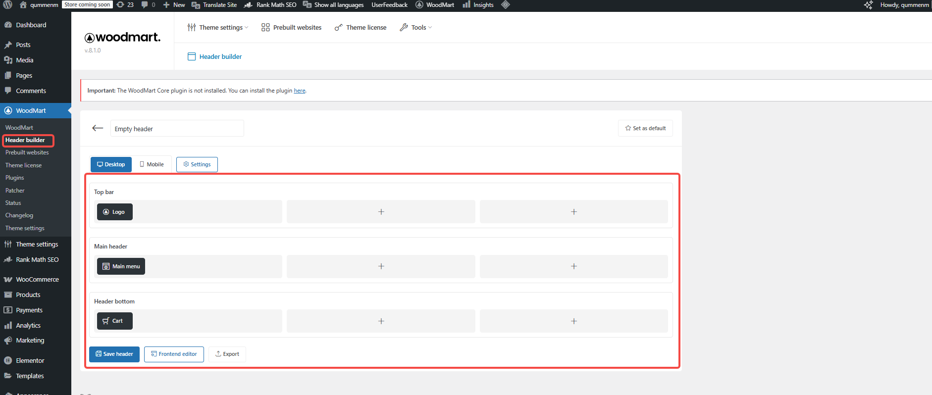Click the Save header button
This screenshot has height=395, width=932.
click(114, 354)
